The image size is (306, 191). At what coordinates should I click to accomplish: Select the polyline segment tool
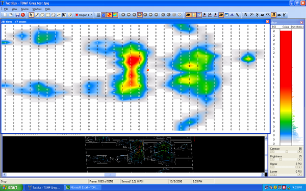tap(59, 15)
